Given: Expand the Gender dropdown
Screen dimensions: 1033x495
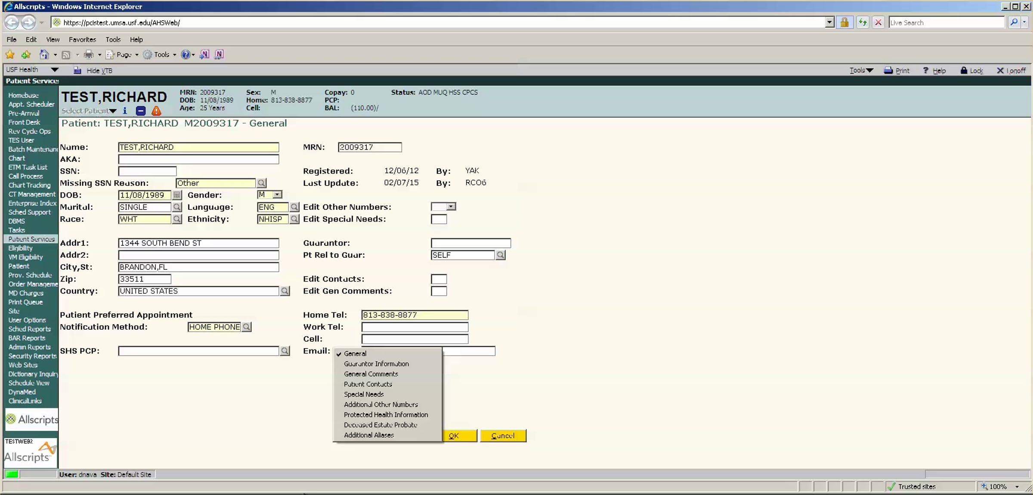Looking at the screenshot, I should (278, 195).
